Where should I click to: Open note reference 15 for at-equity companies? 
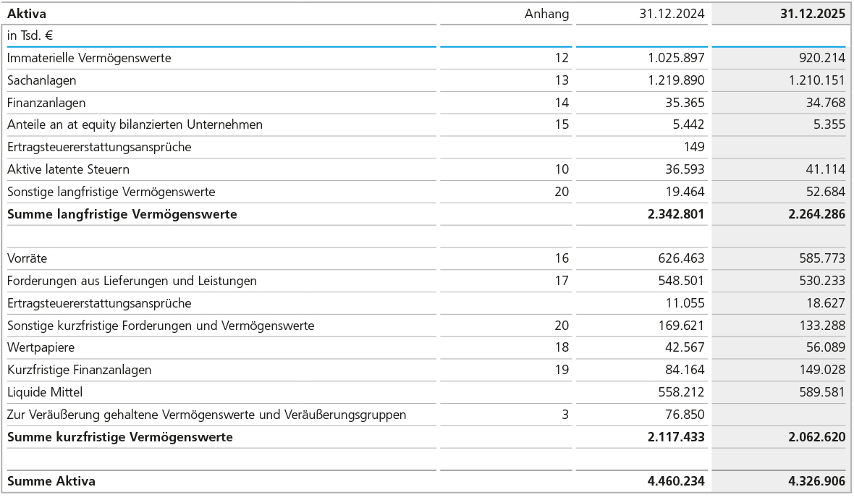(562, 124)
